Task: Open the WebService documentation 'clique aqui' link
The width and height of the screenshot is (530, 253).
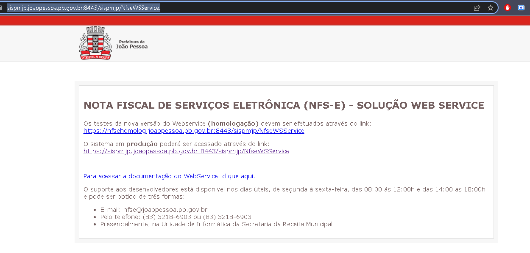Action: (169, 176)
